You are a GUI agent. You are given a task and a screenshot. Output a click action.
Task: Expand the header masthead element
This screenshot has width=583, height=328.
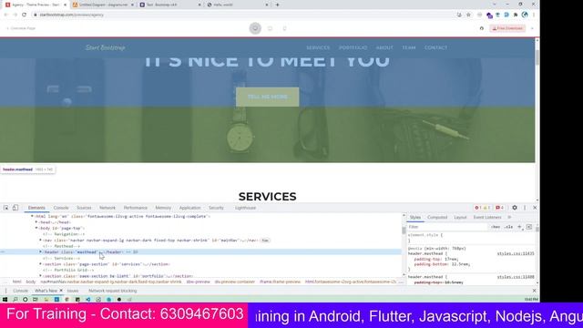40,251
